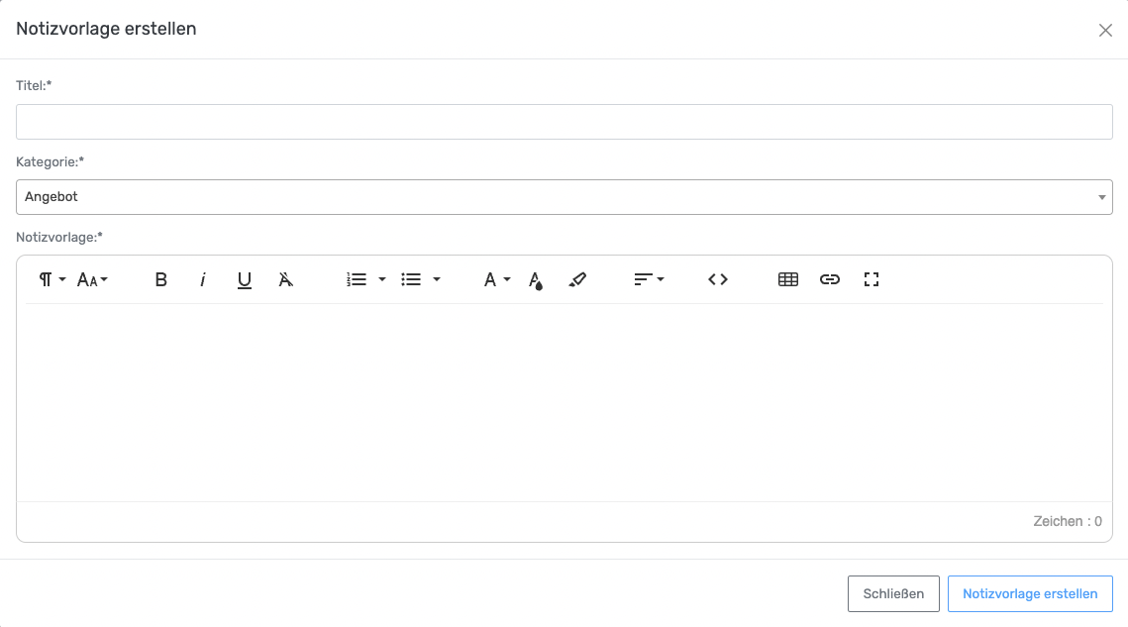
Task: Open the paragraph format dropdown
Action: click(51, 280)
